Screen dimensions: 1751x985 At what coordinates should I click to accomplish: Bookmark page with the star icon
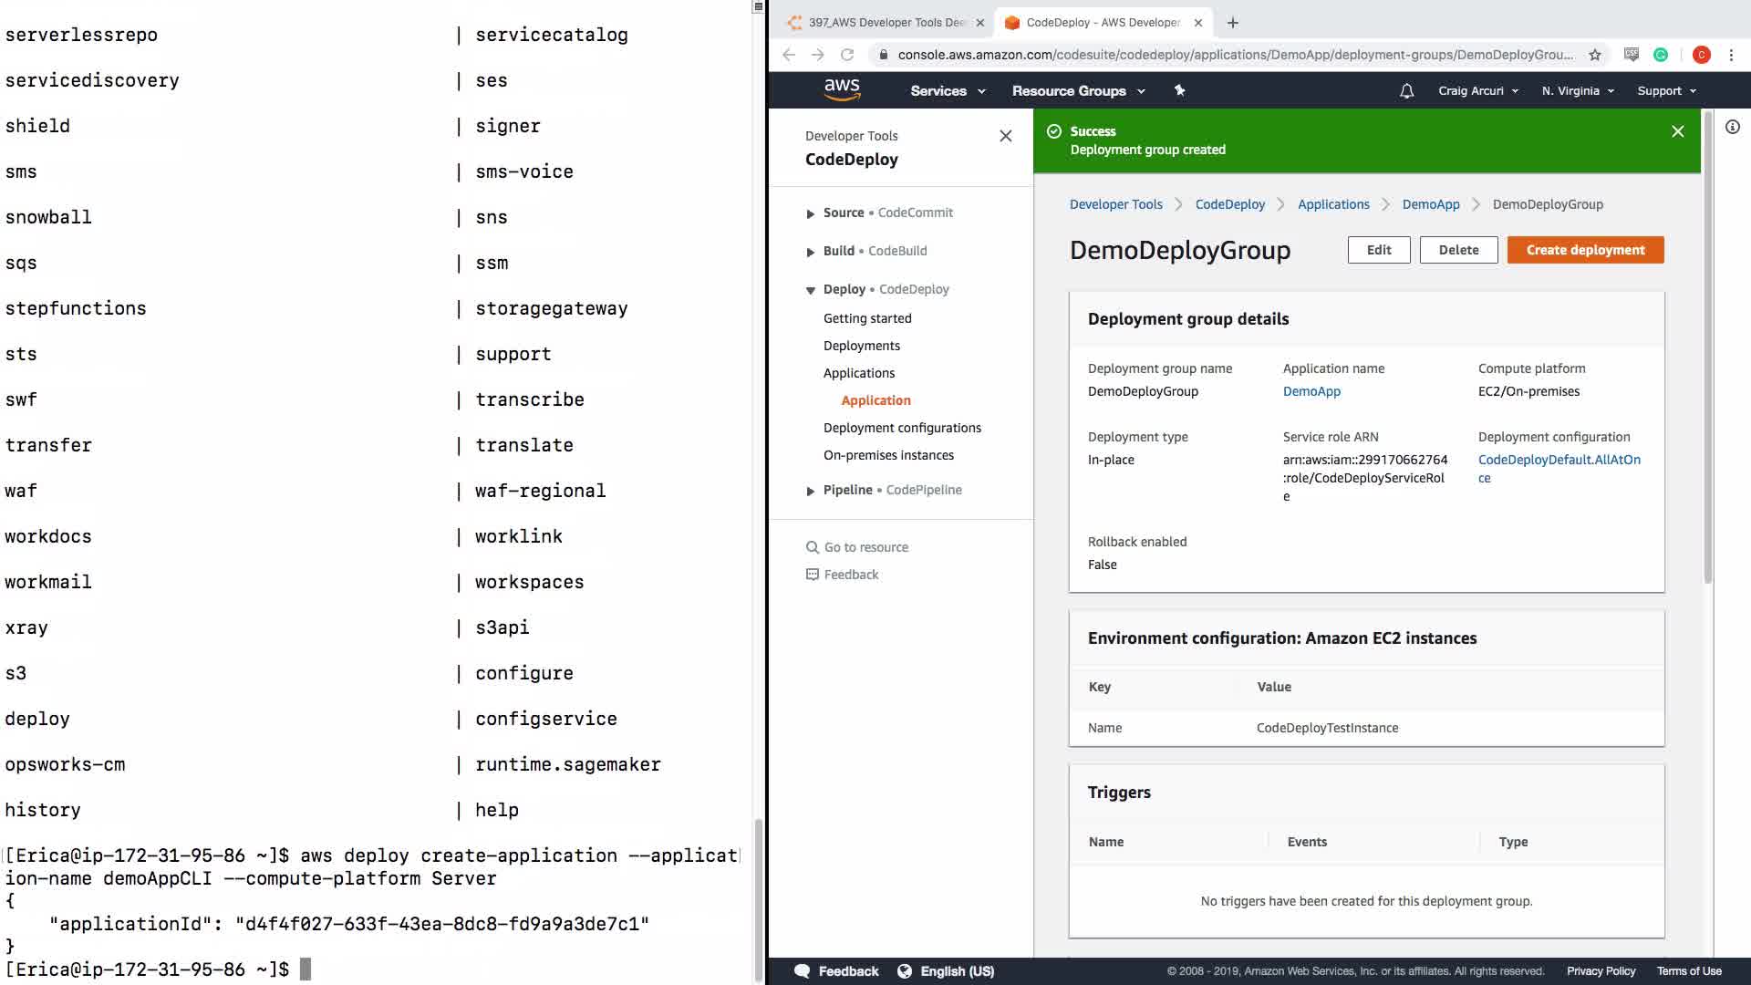pos(1594,55)
